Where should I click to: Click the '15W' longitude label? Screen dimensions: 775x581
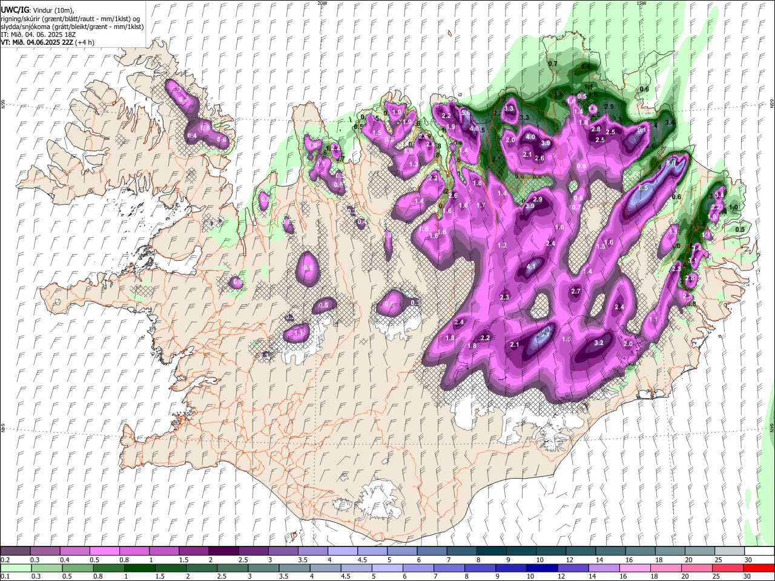point(641,3)
